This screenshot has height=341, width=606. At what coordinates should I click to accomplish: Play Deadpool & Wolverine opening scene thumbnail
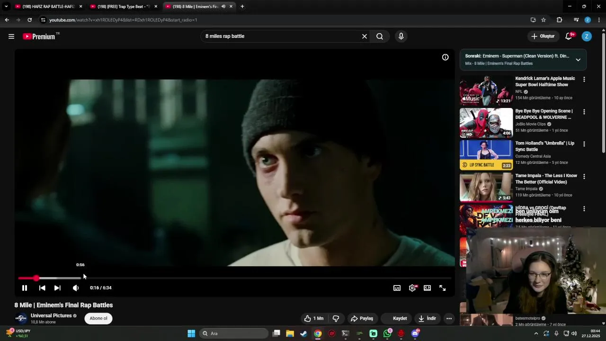pyautogui.click(x=486, y=123)
